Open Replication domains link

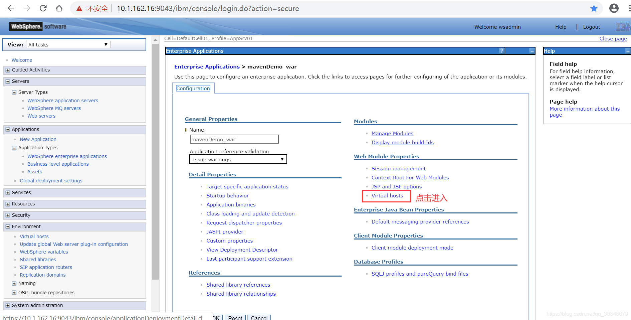[43, 275]
